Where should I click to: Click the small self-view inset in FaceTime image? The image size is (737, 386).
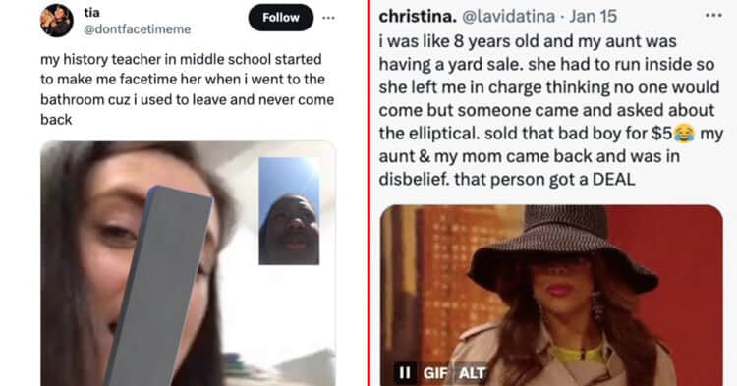click(289, 211)
